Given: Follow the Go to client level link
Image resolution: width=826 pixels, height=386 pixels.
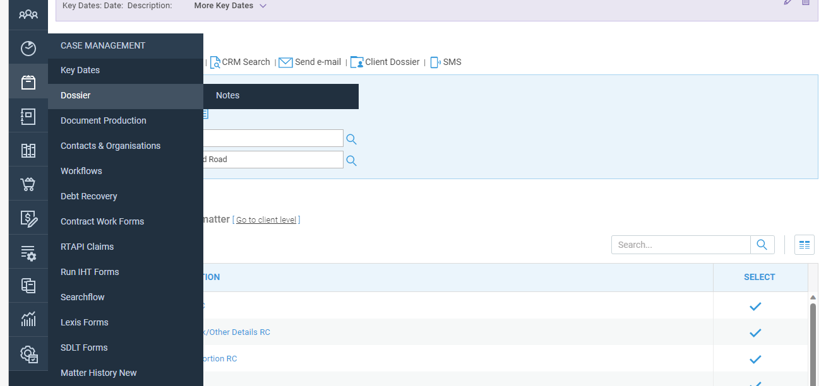Looking at the screenshot, I should point(266,219).
